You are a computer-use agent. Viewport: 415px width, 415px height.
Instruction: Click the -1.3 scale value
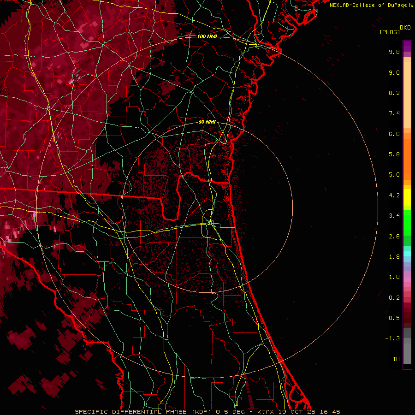tap(392, 338)
